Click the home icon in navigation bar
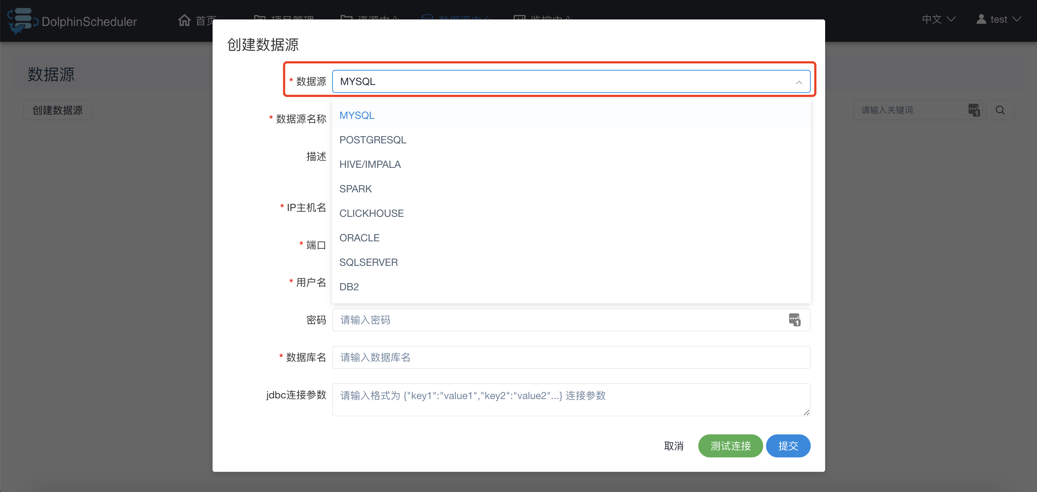1037x492 pixels. click(x=184, y=19)
